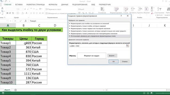The image size is (170, 95).
Task: Click Форматировать как таблицу icon
Action: pos(116,10)
